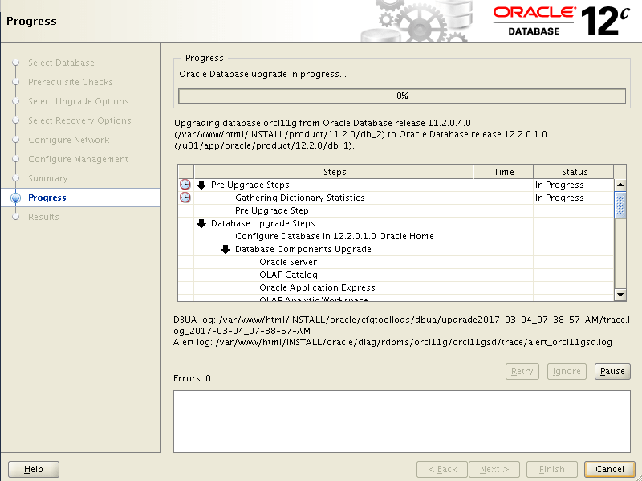Click the Time column header
Screen dimensions: 642x481
[503, 172]
